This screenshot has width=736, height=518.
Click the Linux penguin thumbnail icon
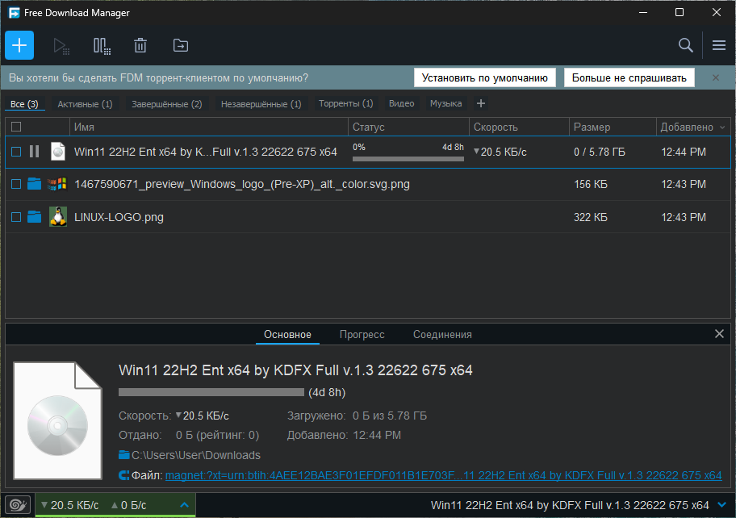click(58, 216)
